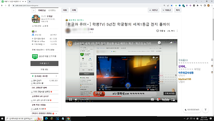Open the 펌글과 유머 category dropdown
Viewport: 214px width, 121px height.
point(78,24)
